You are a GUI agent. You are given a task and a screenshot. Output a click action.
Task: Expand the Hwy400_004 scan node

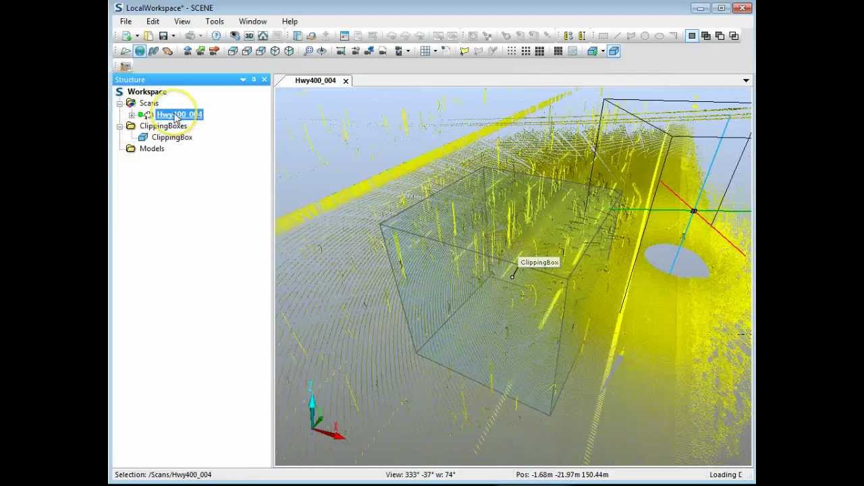(132, 115)
